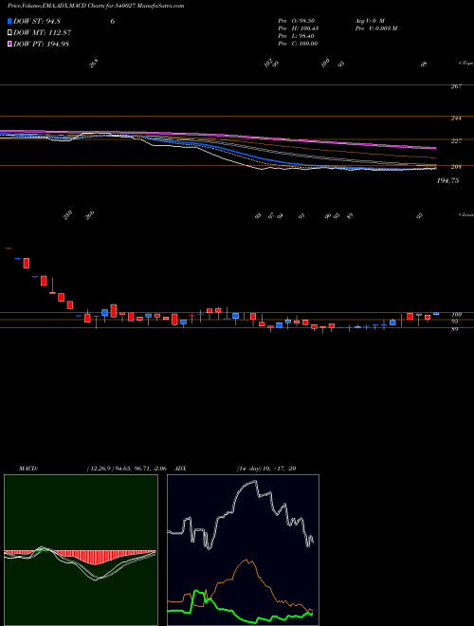474x626 pixels.
Task: Click the 89 candlestick axis label
Action: [455, 329]
